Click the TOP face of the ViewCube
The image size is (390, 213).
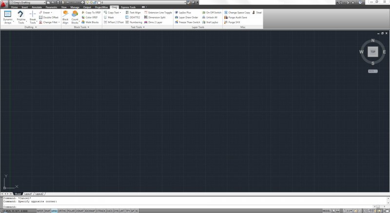[x=373, y=52]
